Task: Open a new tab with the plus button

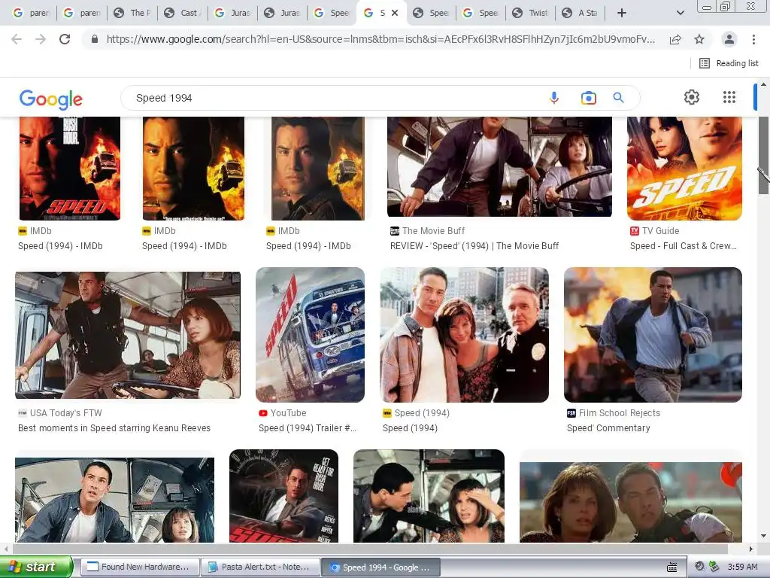Action: click(x=622, y=13)
